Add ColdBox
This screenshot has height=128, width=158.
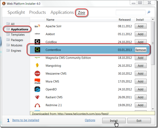click(140, 42)
